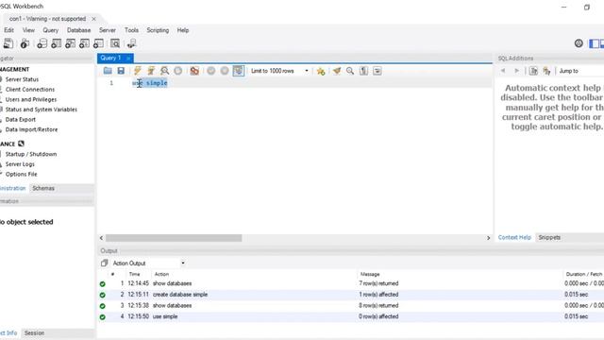Toggle continue-on-error script execution
Image resolution: width=604 pixels, height=340 pixels.
coord(194,71)
